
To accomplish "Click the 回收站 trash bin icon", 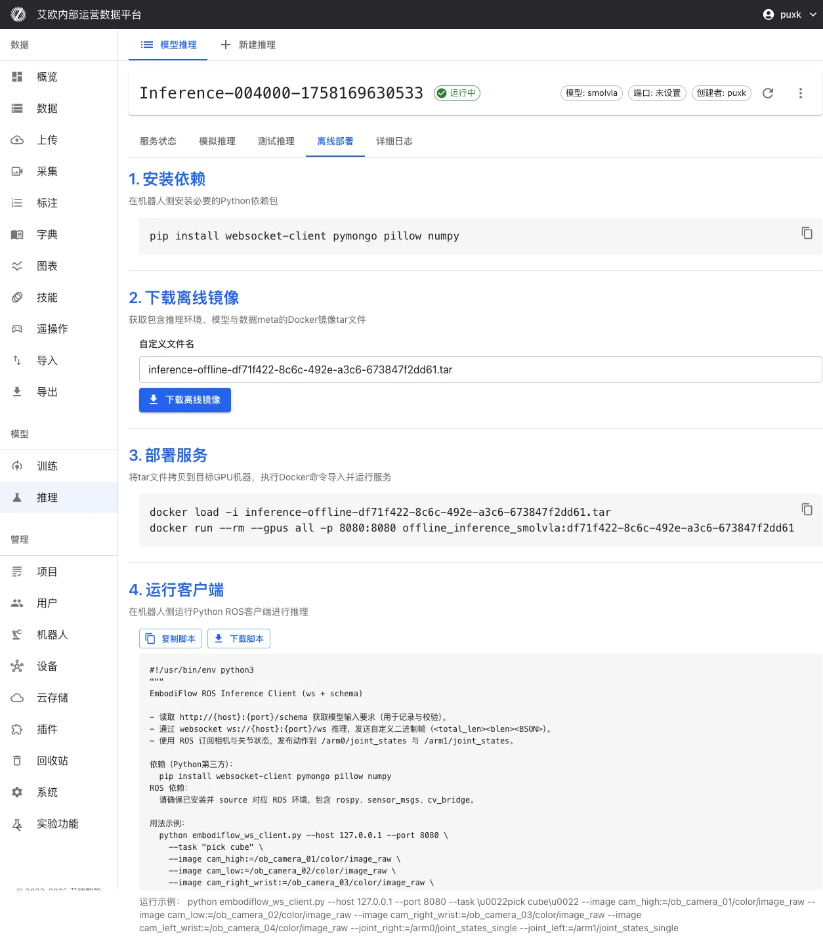I will click(x=17, y=761).
